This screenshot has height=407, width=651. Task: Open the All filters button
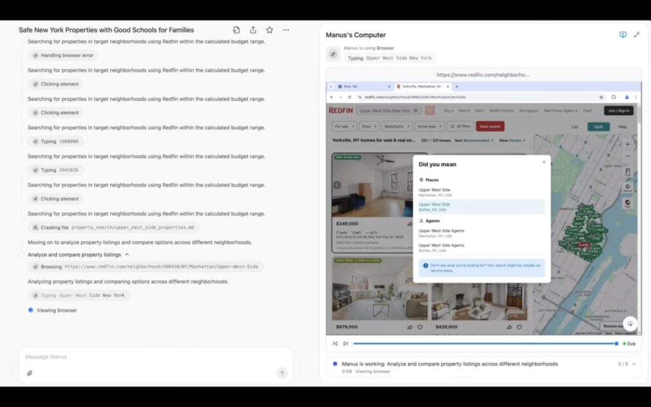click(x=460, y=127)
